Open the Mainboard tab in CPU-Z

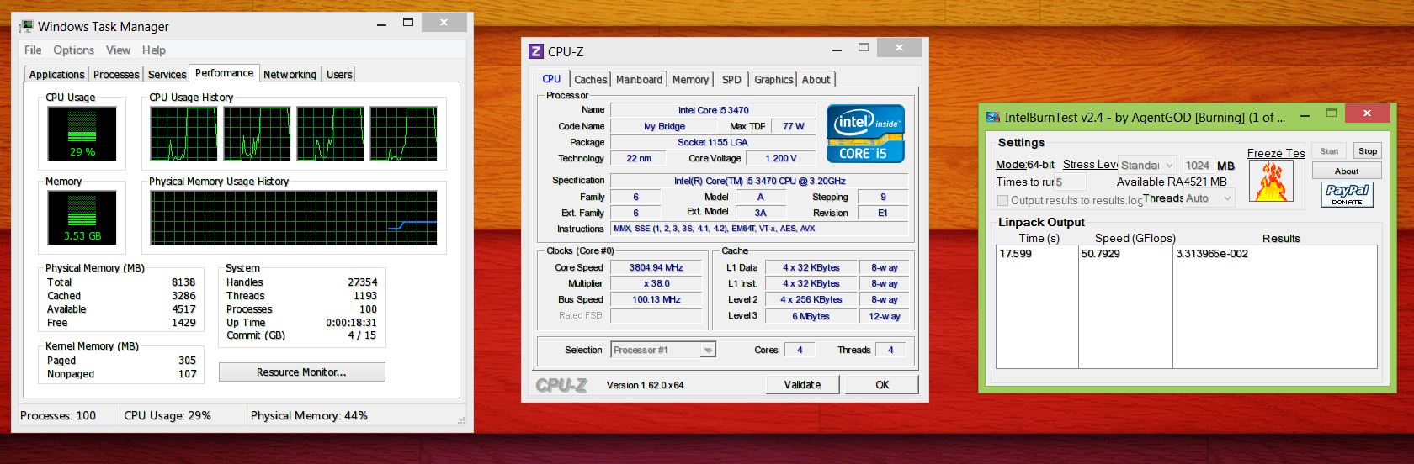(x=639, y=80)
